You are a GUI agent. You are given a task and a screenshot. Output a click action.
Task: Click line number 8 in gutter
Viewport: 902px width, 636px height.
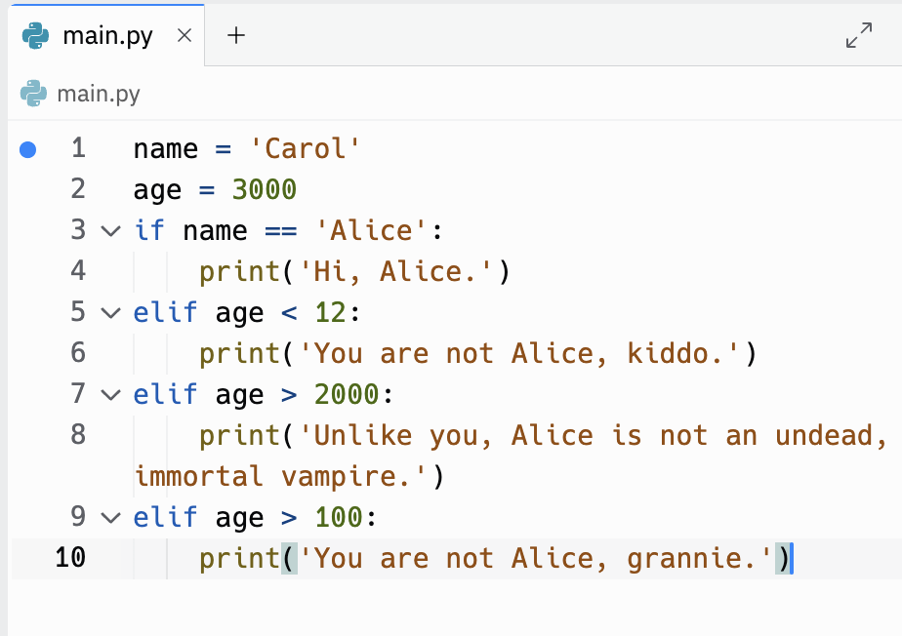[x=78, y=435]
